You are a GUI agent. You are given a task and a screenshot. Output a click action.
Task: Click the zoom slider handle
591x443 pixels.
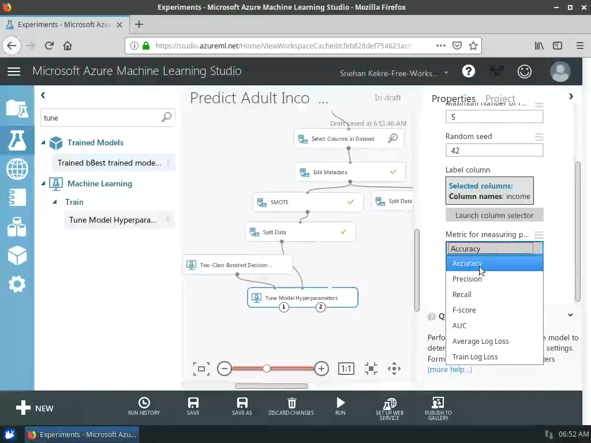pyautogui.click(x=267, y=369)
